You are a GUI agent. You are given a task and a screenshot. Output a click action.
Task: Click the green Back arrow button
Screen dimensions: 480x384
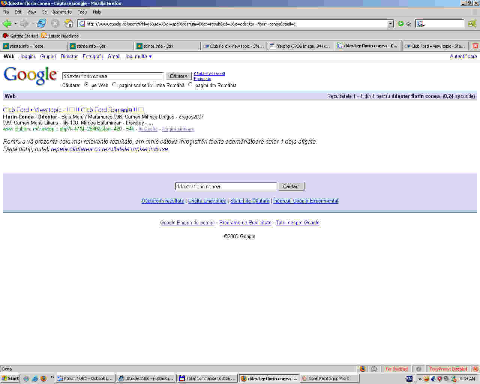pyautogui.click(x=7, y=24)
